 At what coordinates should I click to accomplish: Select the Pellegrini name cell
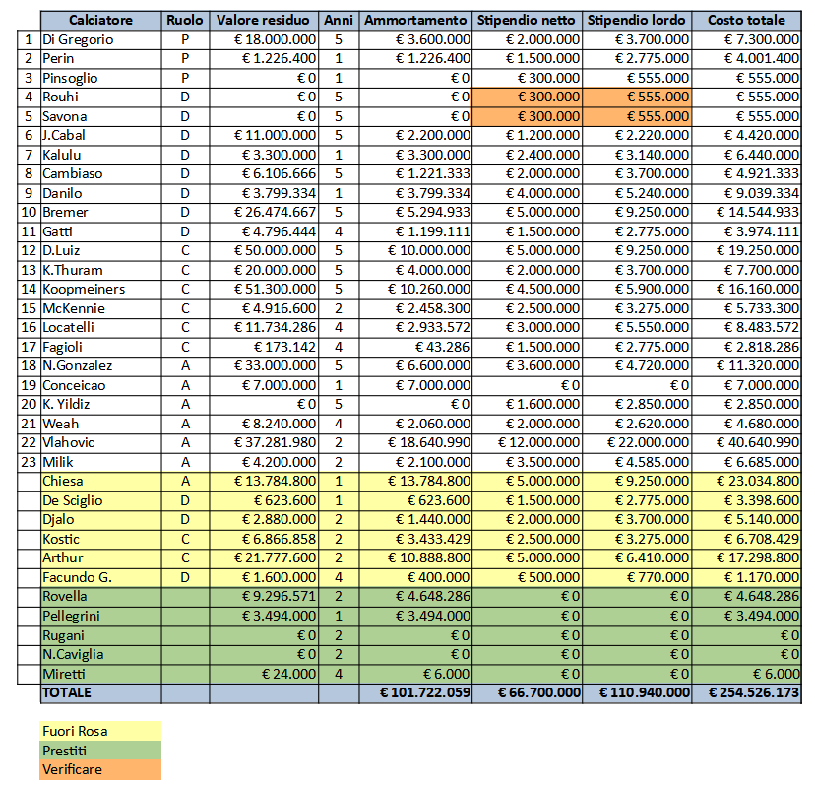[x=100, y=616]
